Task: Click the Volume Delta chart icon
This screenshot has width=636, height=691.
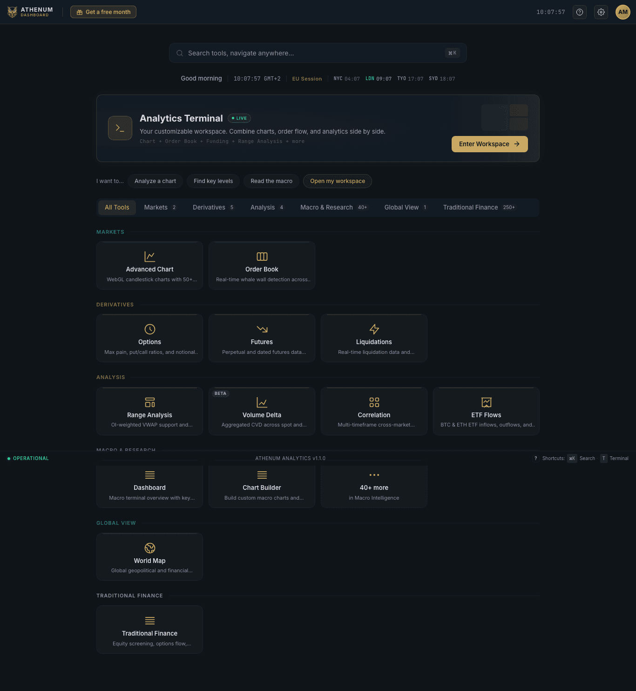Action: point(262,402)
